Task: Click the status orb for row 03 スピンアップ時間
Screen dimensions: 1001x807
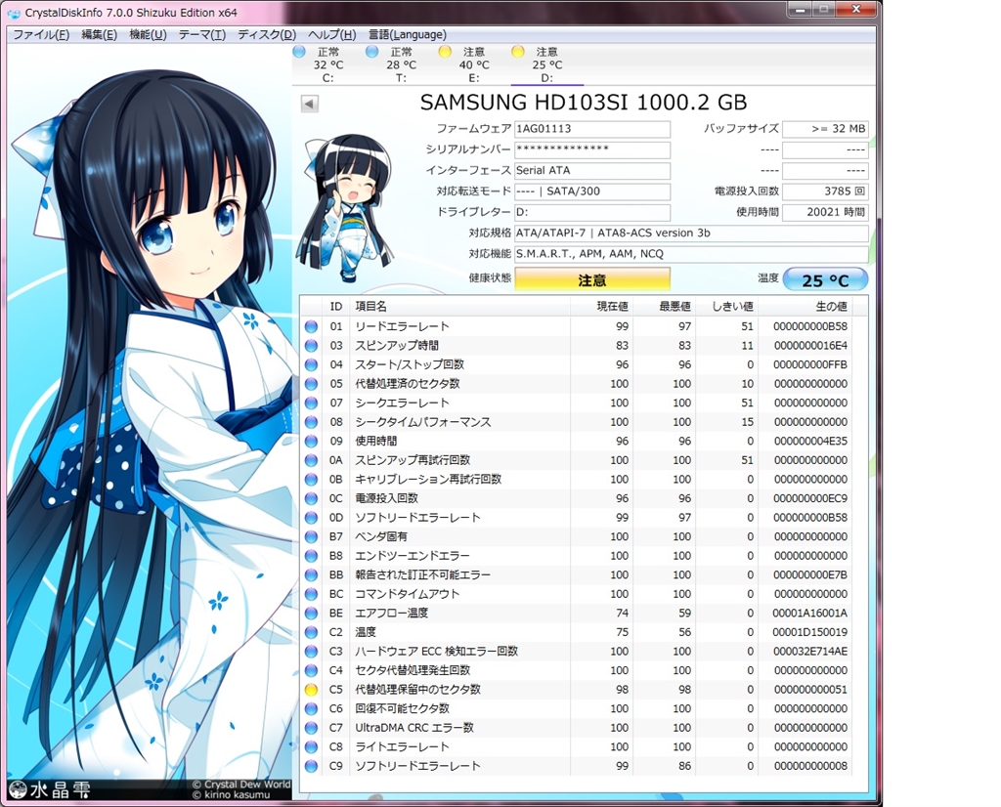Action: (x=311, y=346)
